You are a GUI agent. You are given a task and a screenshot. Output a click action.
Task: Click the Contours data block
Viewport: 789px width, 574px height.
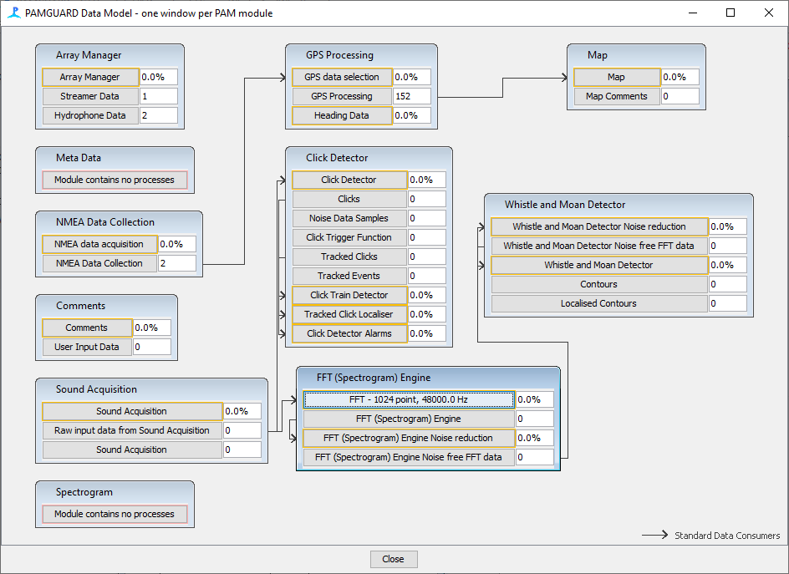(599, 284)
